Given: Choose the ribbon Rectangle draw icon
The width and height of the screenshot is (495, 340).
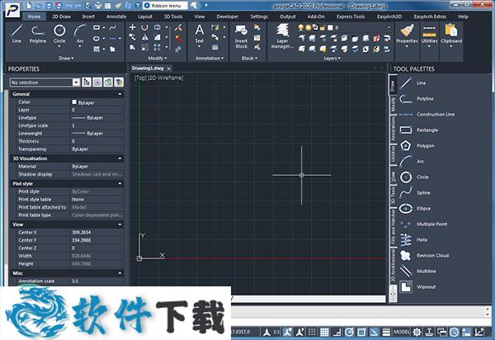Looking at the screenshot, I should 97,28.
